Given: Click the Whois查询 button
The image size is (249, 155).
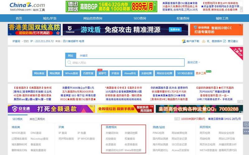Looking at the screenshot, I should pos(72,73).
